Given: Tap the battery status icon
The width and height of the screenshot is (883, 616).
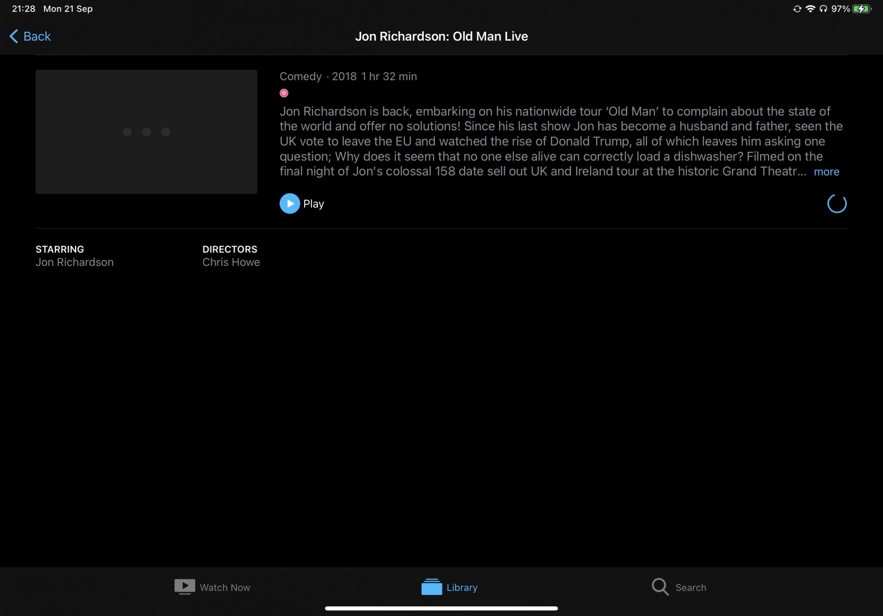Looking at the screenshot, I should (x=862, y=9).
